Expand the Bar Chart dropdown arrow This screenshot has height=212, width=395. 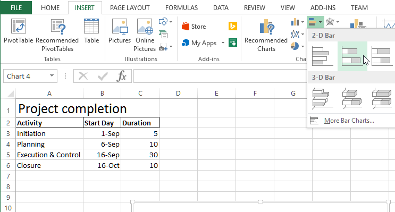click(x=320, y=22)
